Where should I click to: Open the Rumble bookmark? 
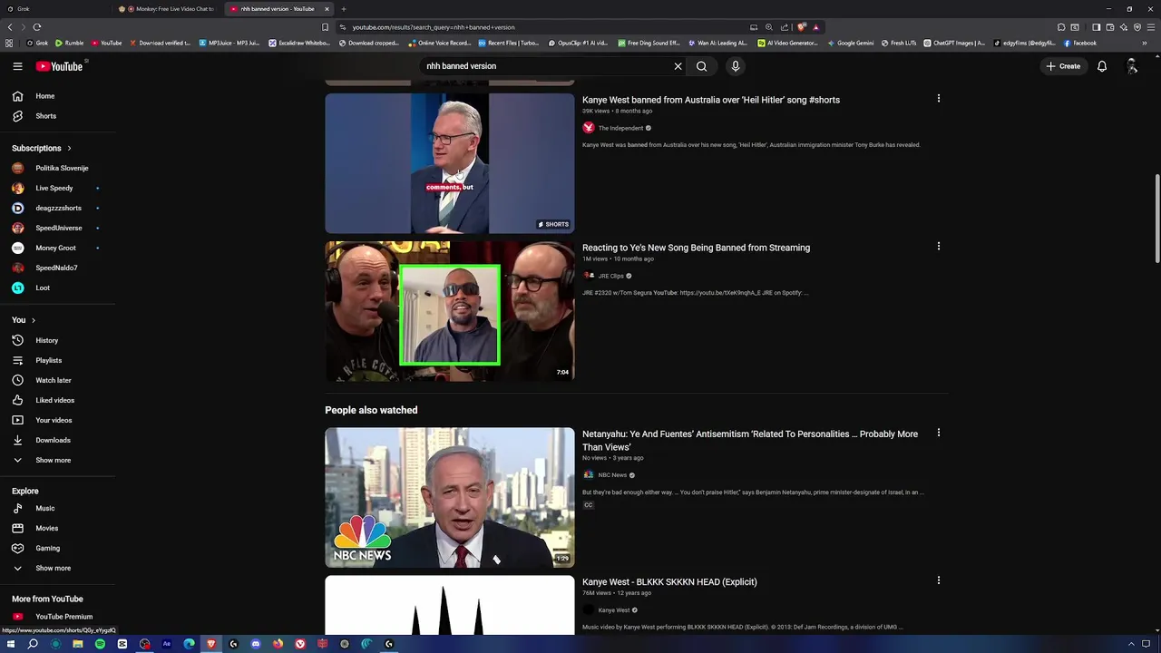coord(69,43)
